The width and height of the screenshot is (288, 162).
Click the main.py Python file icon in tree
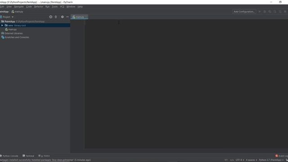[6, 29]
